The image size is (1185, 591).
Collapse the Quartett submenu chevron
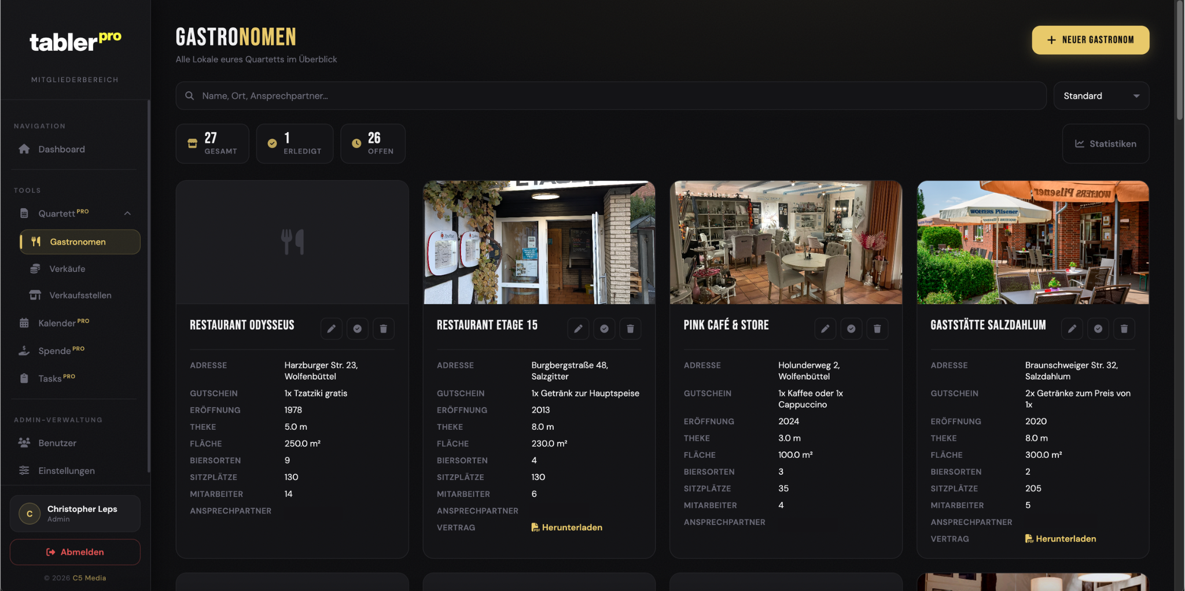(127, 213)
